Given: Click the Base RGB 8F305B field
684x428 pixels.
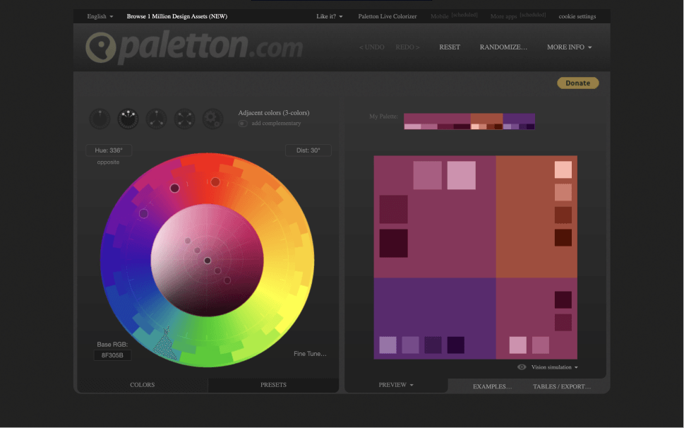Looking at the screenshot, I should pyautogui.click(x=112, y=355).
